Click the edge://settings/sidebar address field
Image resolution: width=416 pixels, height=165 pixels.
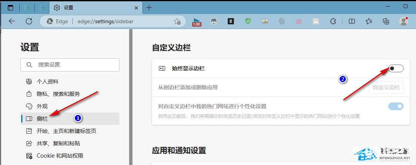[105, 22]
